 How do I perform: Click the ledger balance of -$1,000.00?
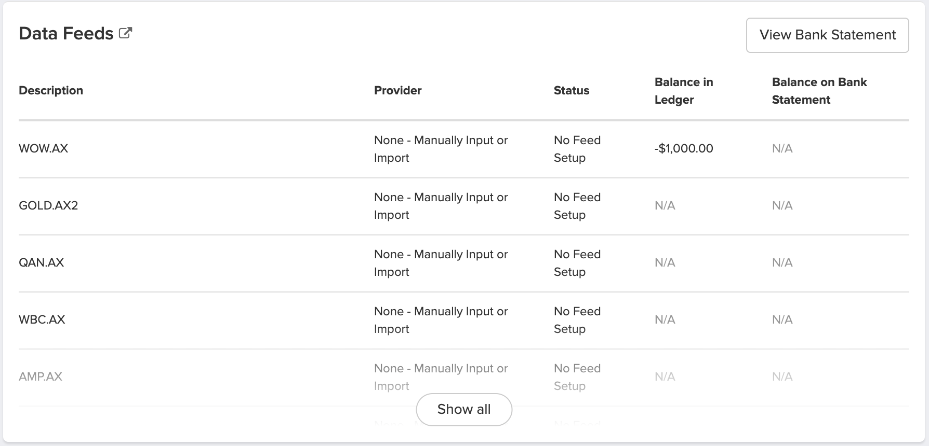[x=683, y=148]
